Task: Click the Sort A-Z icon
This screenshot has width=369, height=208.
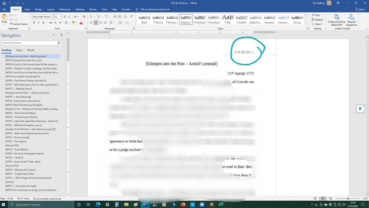Action: tap(126, 17)
